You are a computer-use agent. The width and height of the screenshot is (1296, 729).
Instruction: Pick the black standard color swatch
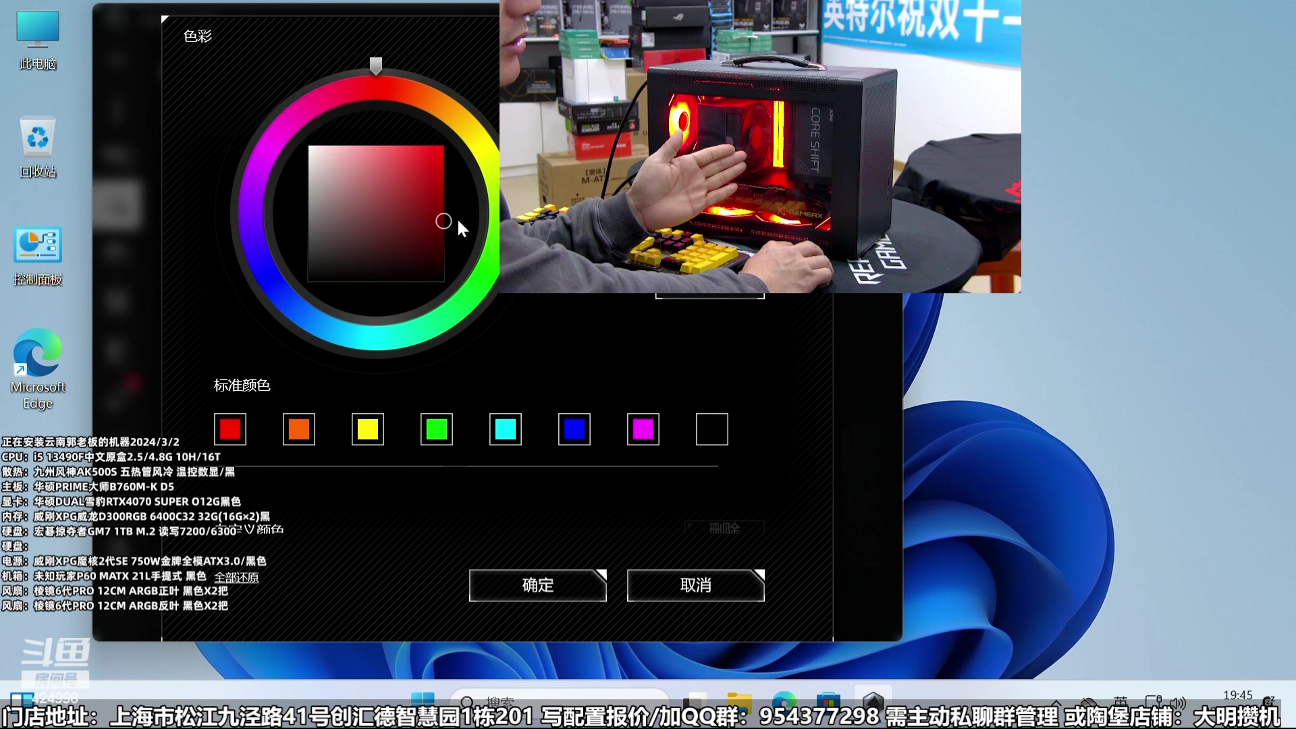coord(712,429)
